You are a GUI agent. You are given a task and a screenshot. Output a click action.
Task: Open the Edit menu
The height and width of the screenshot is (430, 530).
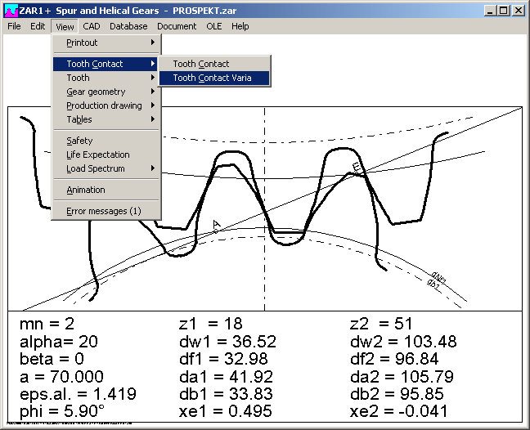click(38, 26)
